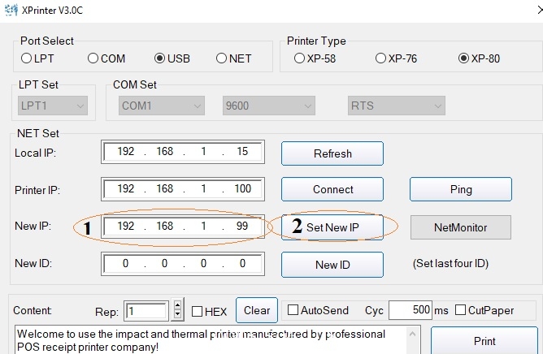Click the NetMonitor button

461,227
